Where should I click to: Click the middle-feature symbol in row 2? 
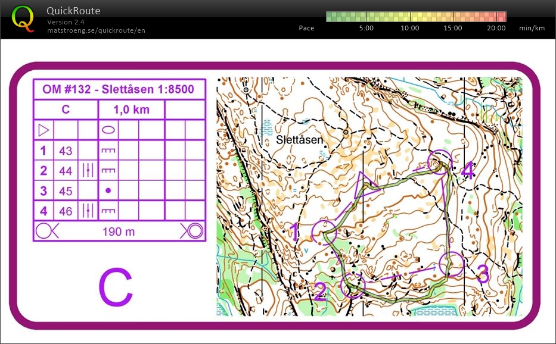click(x=88, y=170)
